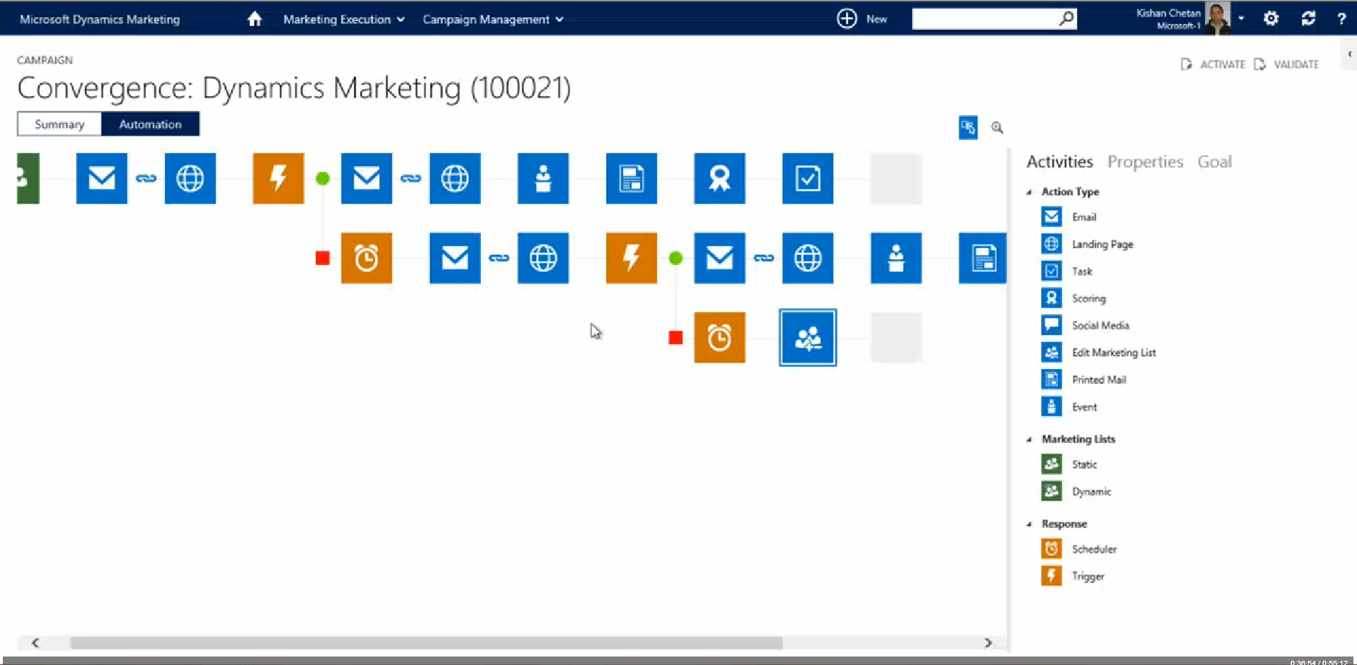Select Email in Action Type list

[1068, 217]
